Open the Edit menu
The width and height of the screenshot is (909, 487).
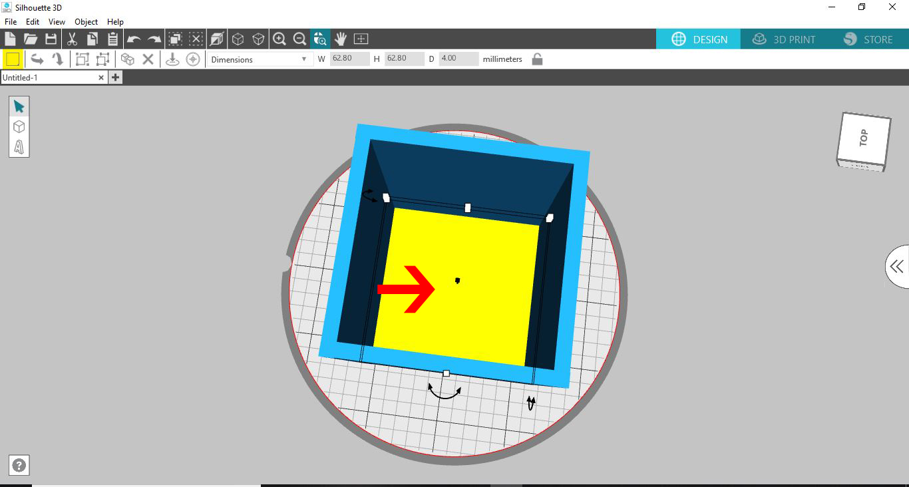pos(33,22)
